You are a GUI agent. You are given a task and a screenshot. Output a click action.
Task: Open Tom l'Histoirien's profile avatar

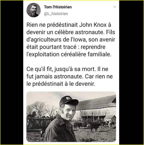click(x=33, y=10)
